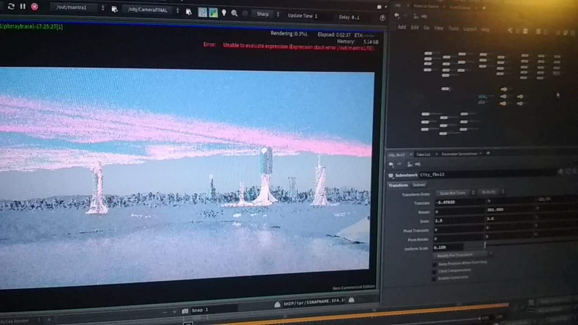Click the minus icon in the snapshot bar
The image size is (578, 325).
[x=165, y=311]
